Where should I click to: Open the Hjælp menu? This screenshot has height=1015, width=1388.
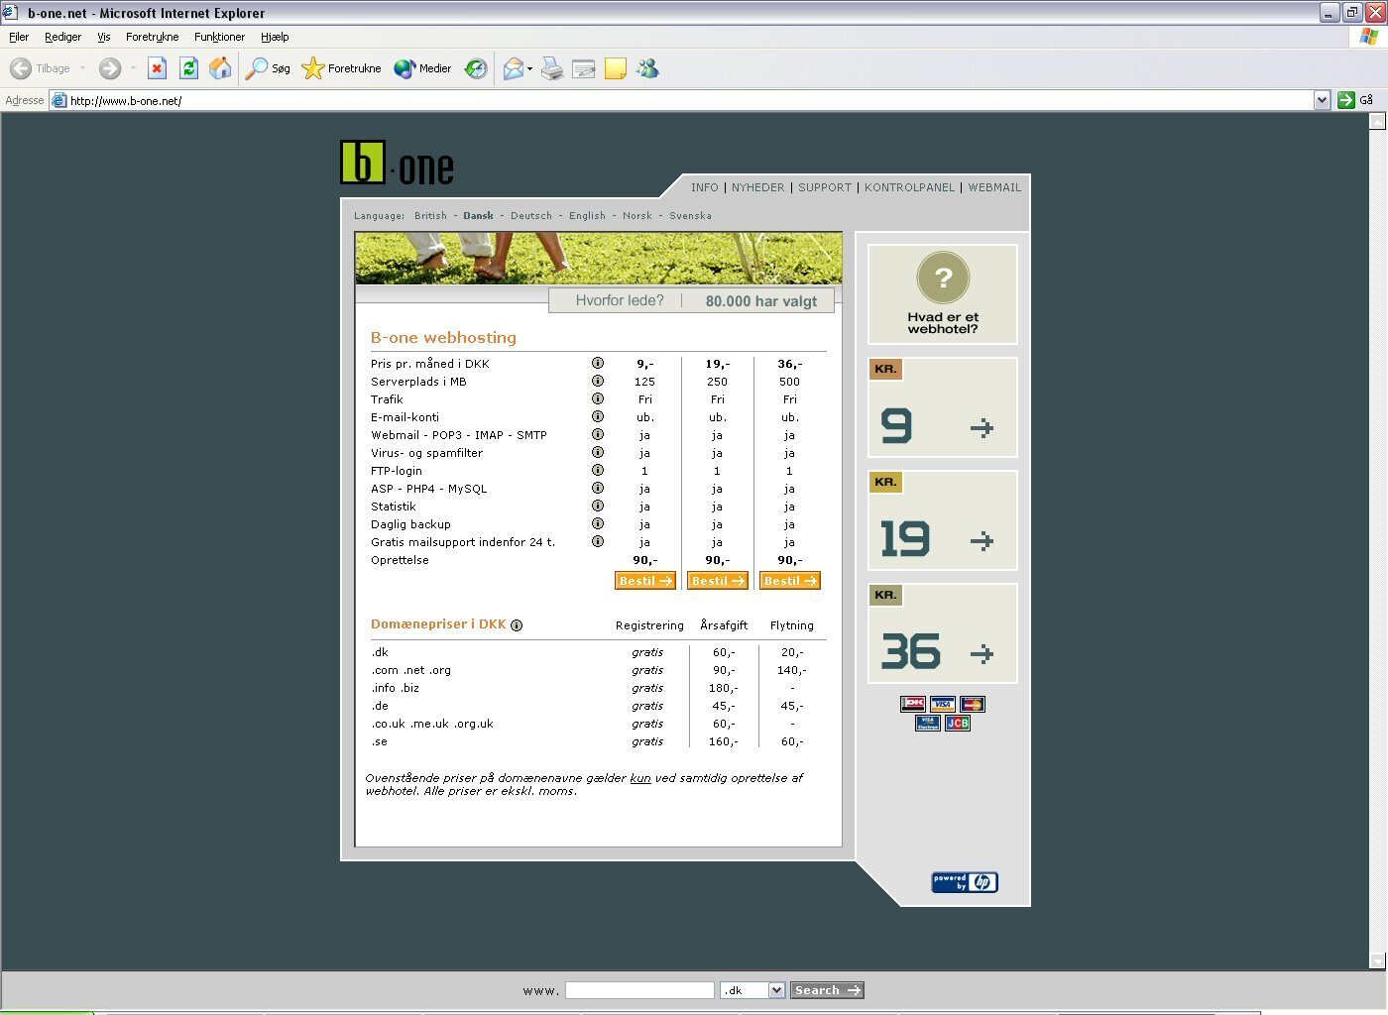tap(275, 37)
